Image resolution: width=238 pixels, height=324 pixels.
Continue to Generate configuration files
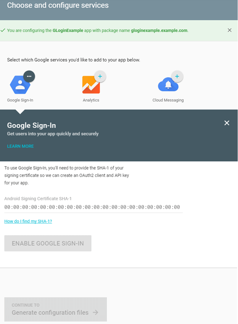click(x=55, y=309)
